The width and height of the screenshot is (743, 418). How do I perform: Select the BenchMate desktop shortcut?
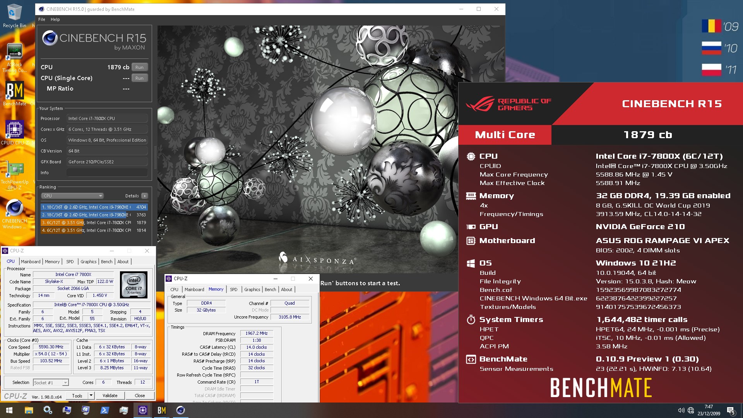pyautogui.click(x=15, y=93)
